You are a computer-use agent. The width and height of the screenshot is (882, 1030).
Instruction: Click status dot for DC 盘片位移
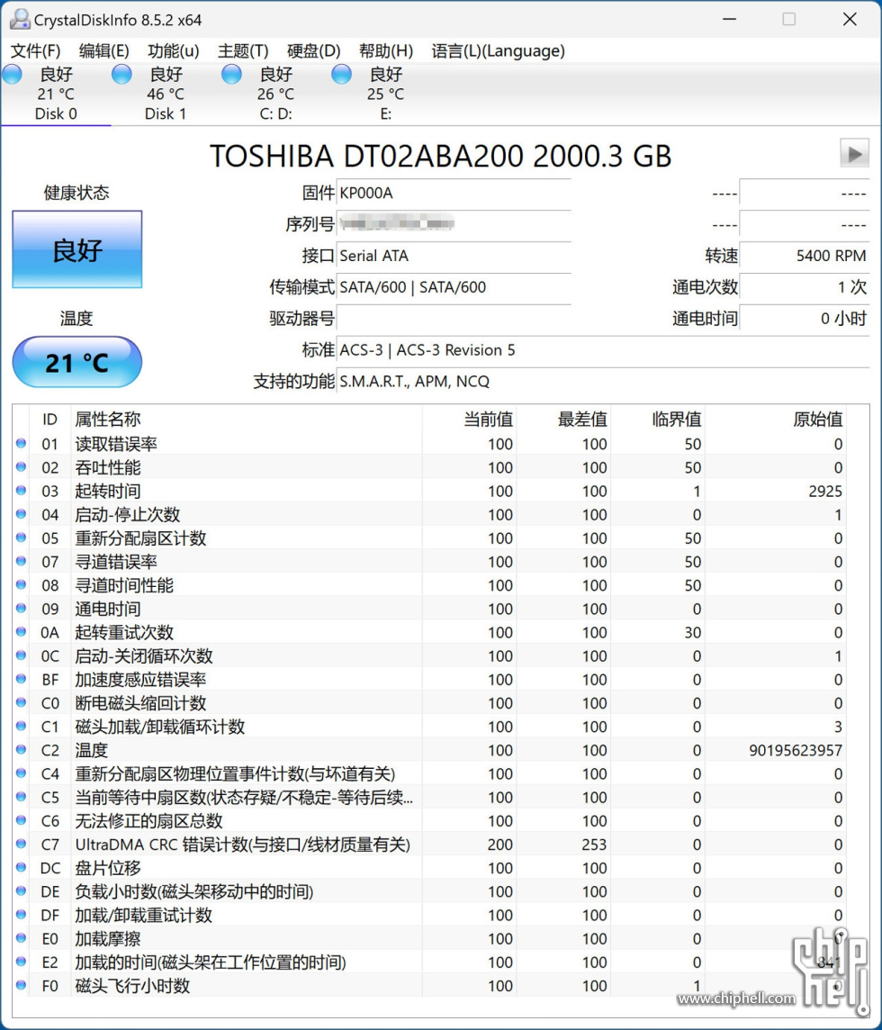click(x=21, y=867)
